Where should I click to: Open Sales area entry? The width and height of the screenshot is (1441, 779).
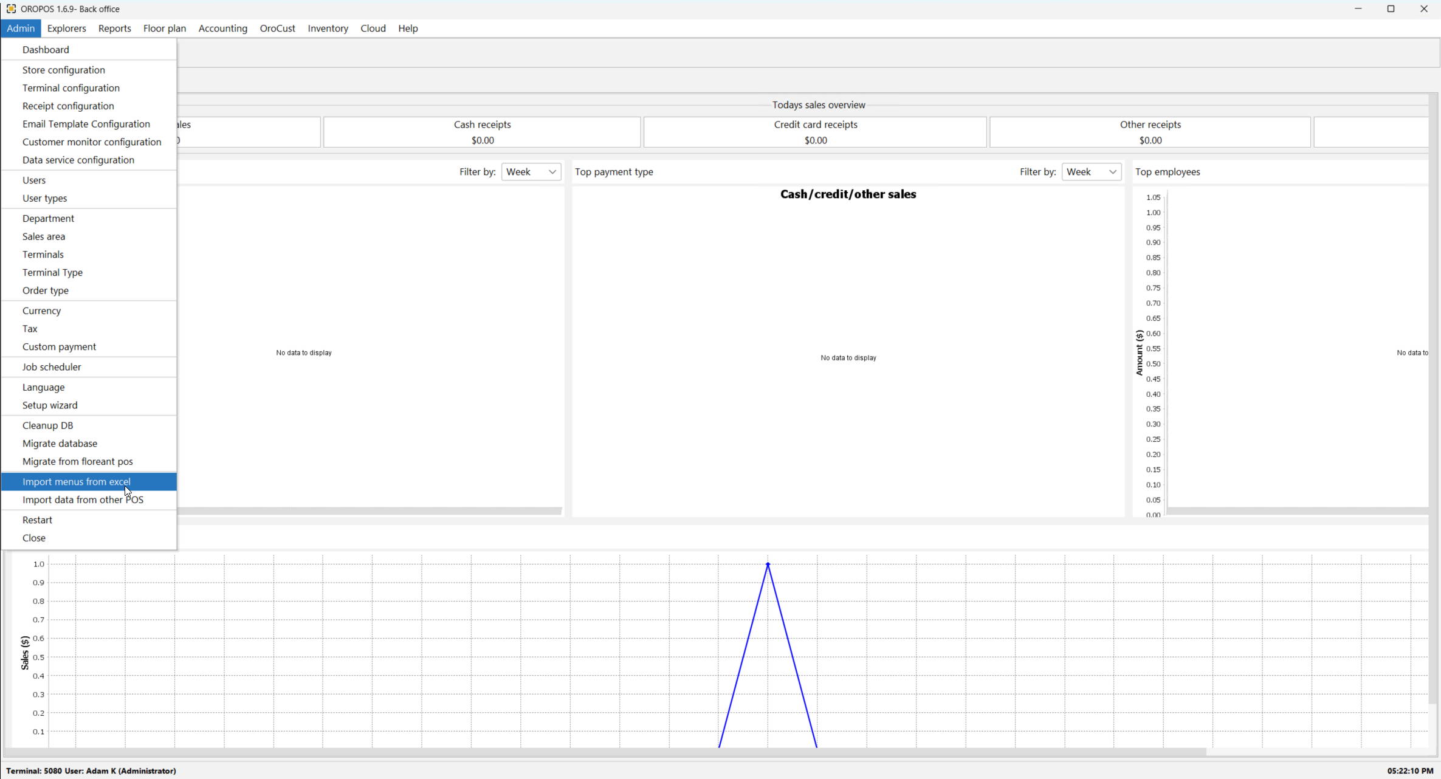point(89,236)
